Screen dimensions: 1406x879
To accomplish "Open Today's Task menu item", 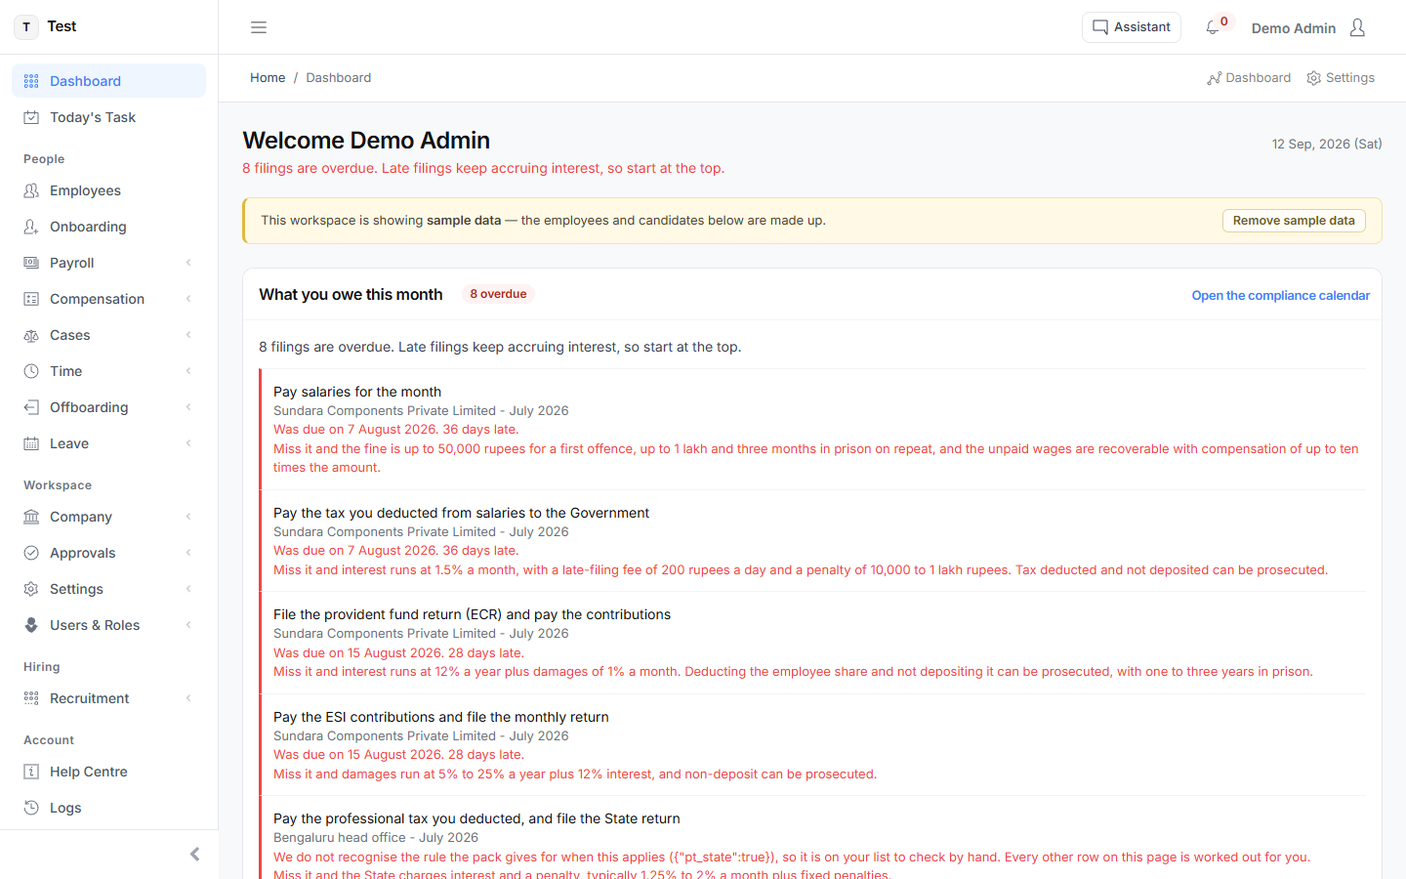I will tap(108, 117).
